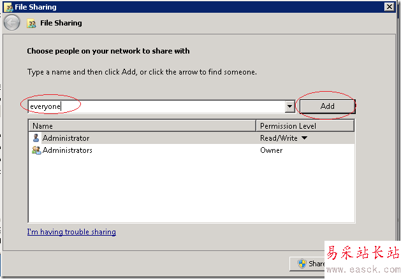Sort by the Name column header

[142, 125]
